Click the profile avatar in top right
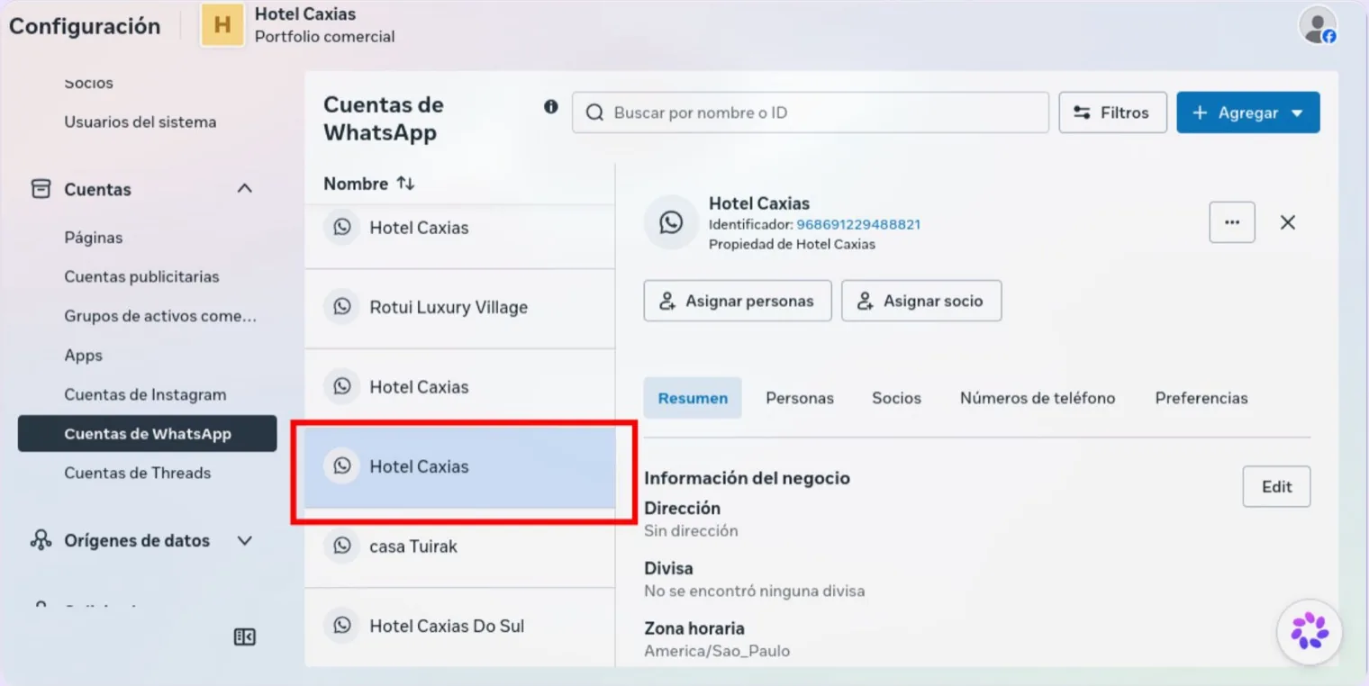 1317,25
